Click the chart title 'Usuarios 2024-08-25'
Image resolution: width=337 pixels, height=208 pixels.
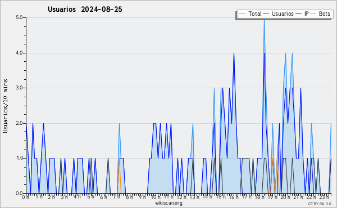(85, 9)
